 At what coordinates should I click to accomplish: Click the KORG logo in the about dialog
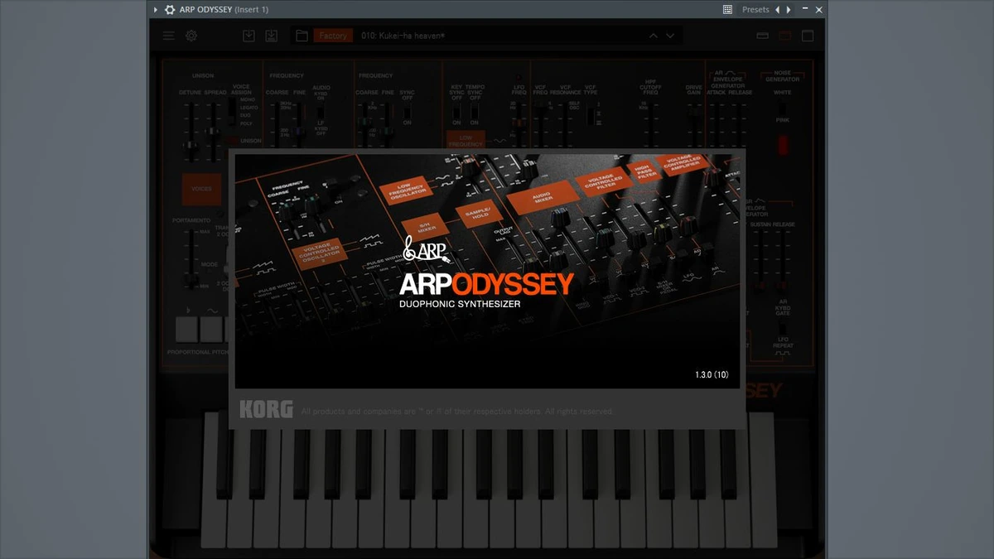click(266, 410)
